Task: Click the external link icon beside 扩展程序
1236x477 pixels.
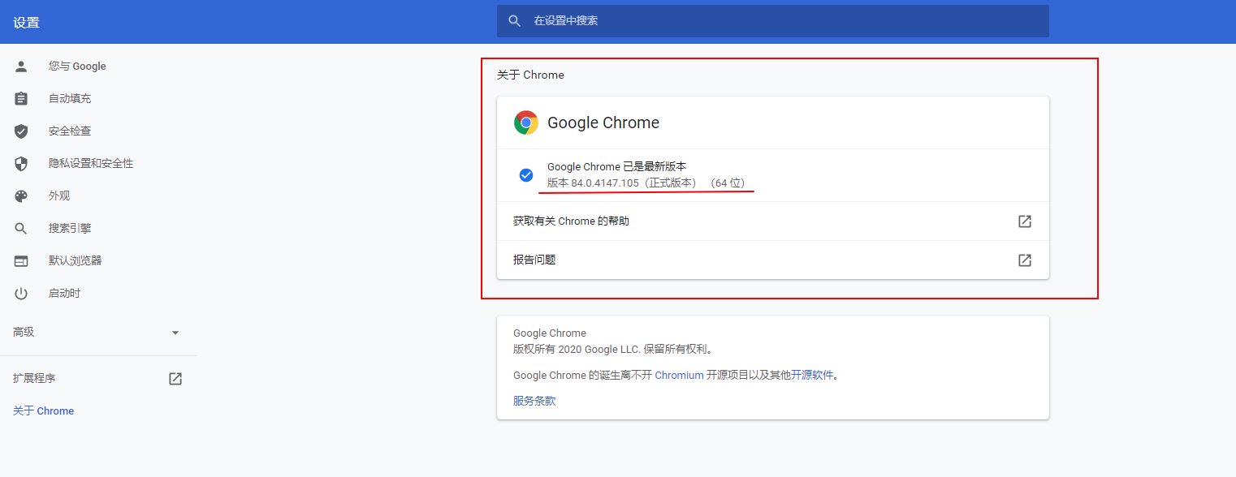Action: coord(175,378)
